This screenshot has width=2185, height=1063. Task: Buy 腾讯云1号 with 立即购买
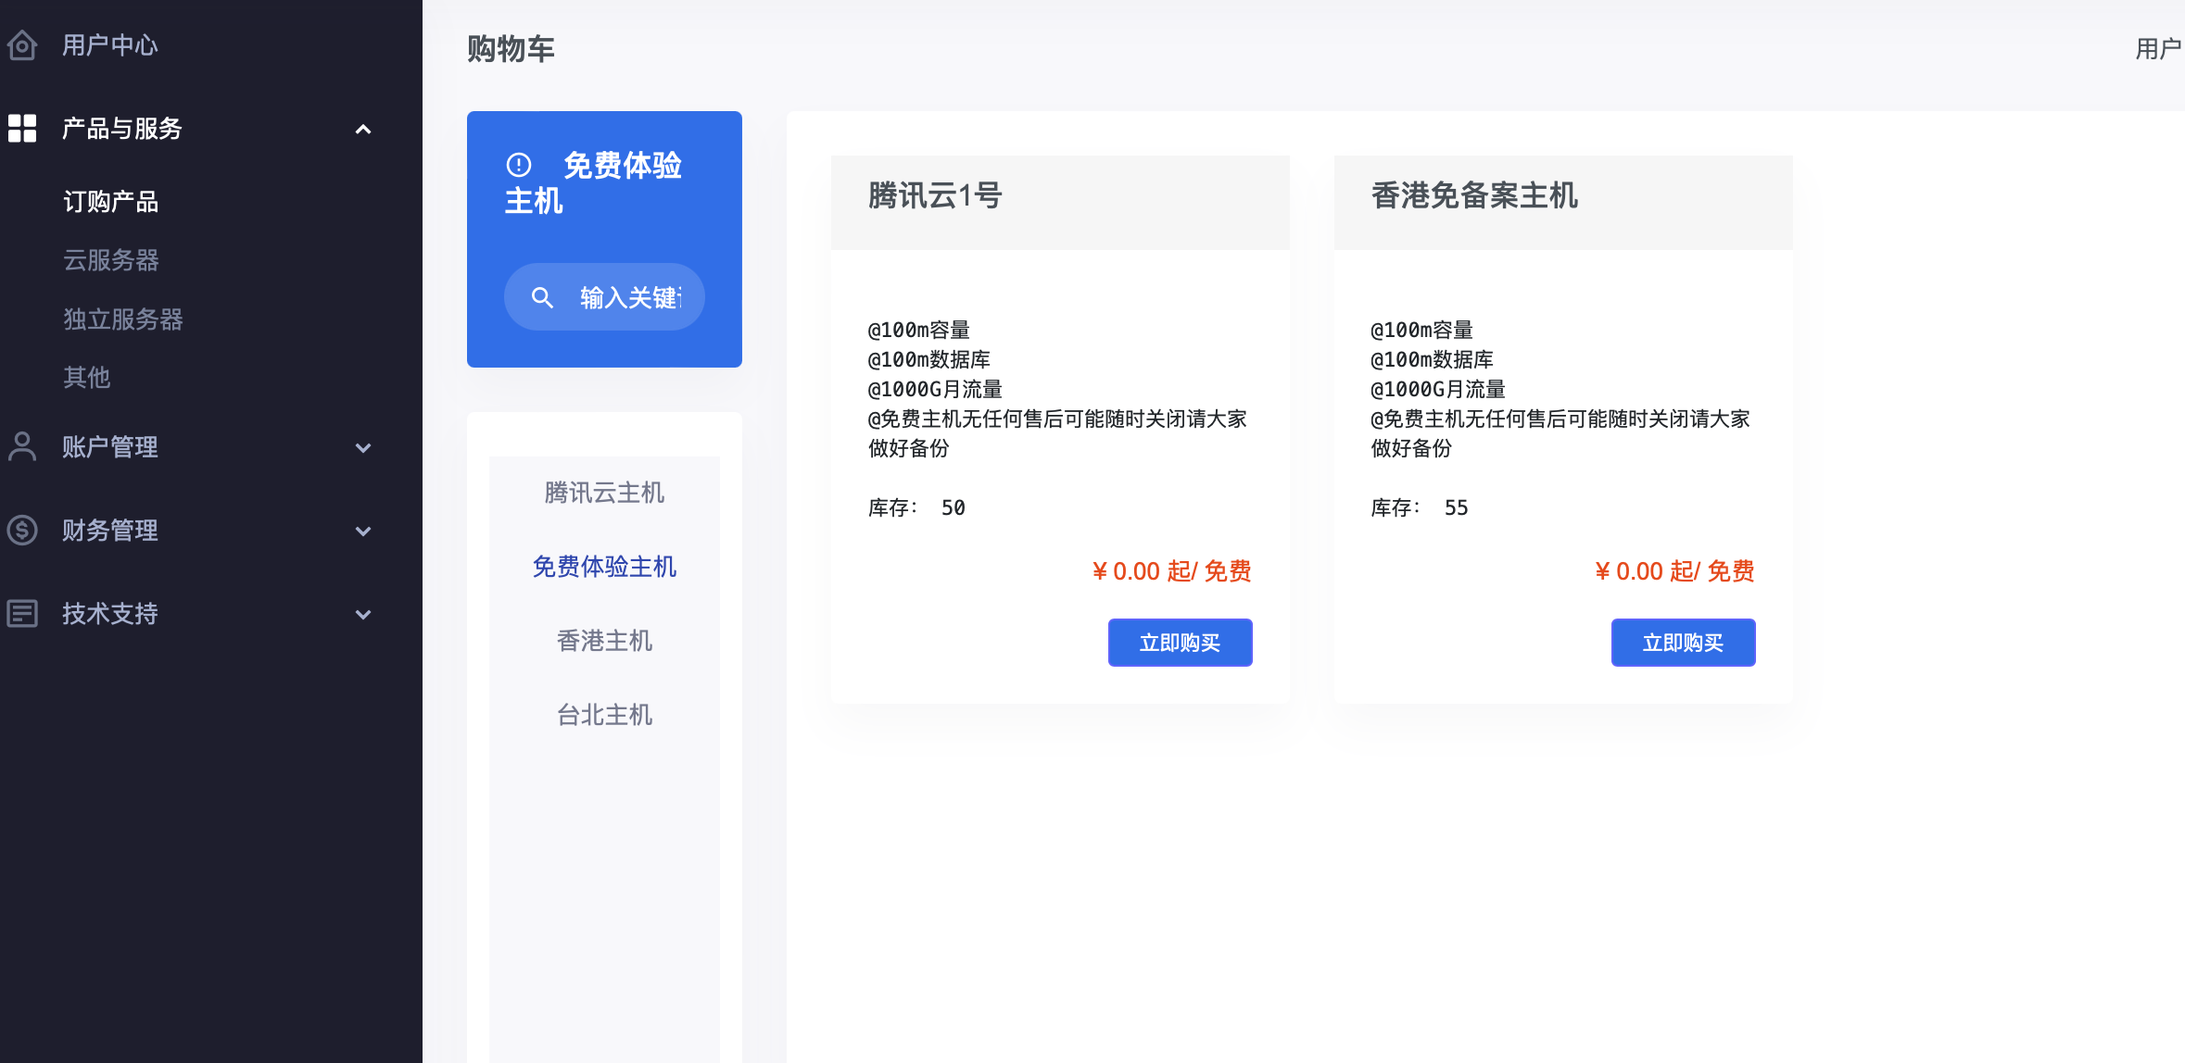[x=1180, y=643]
